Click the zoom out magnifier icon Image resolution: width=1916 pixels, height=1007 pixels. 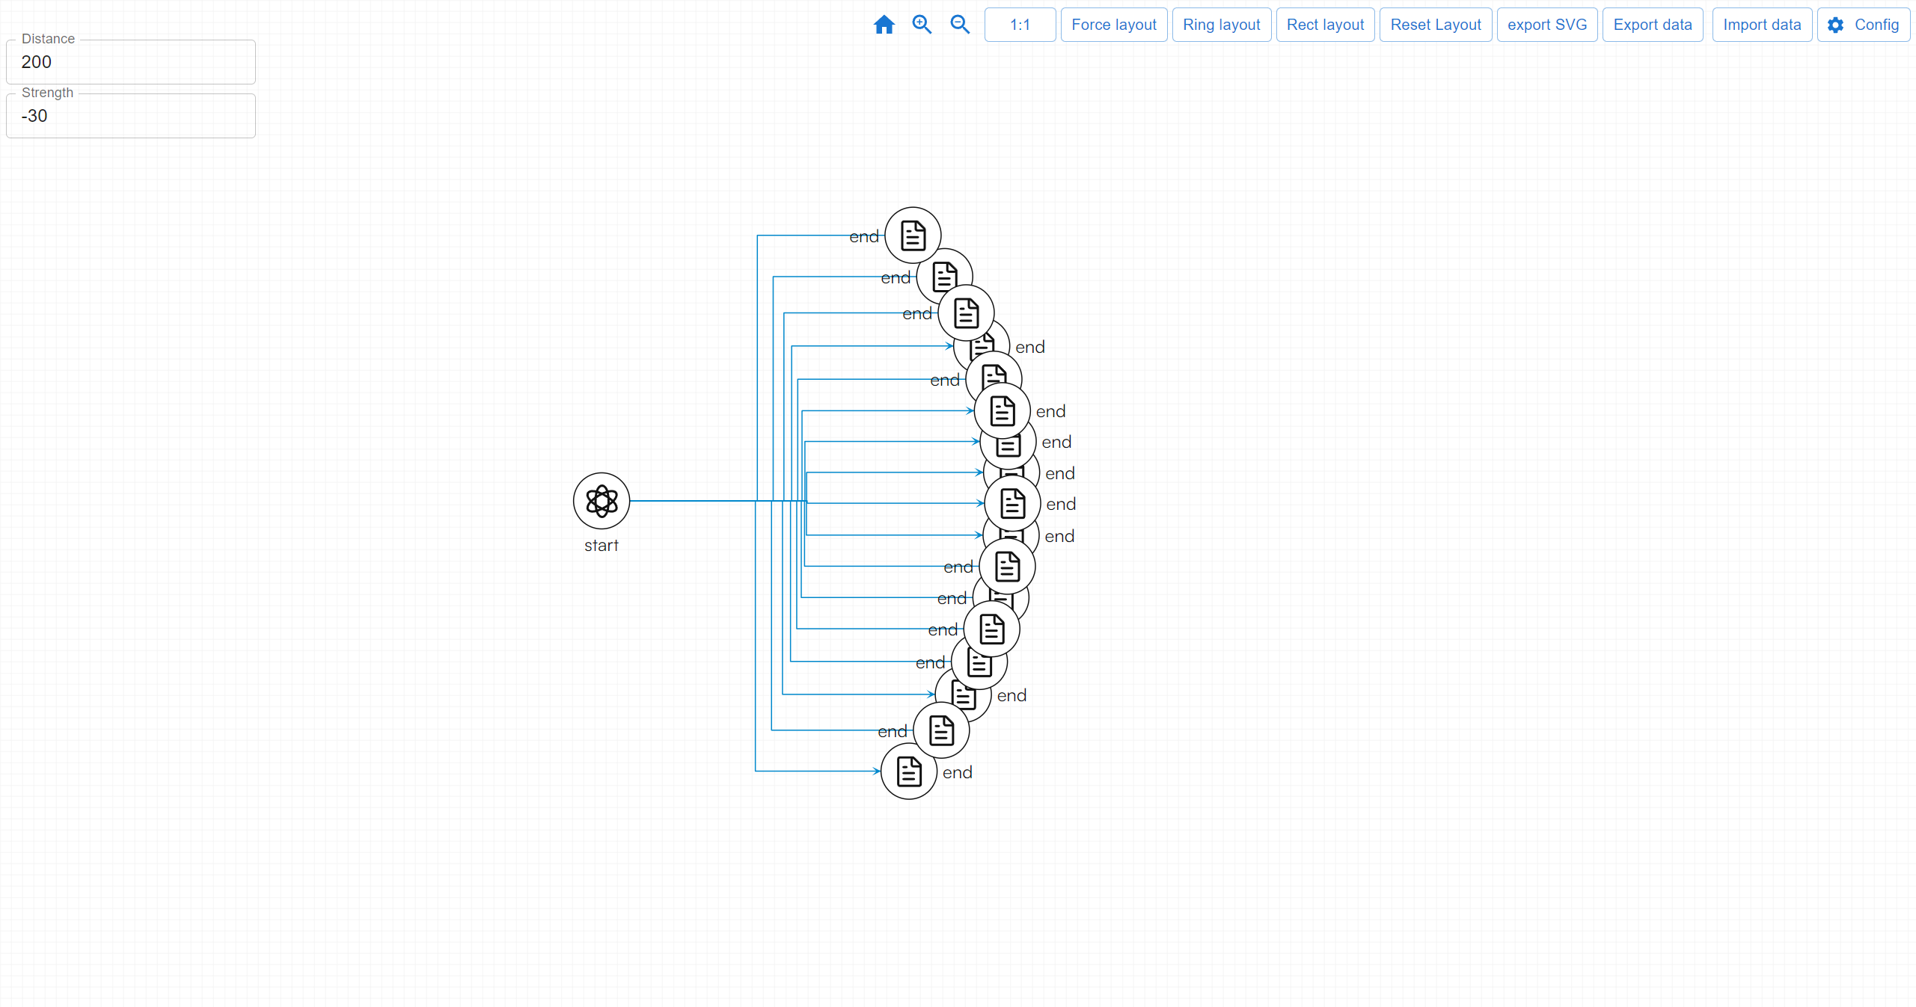pyautogui.click(x=960, y=25)
